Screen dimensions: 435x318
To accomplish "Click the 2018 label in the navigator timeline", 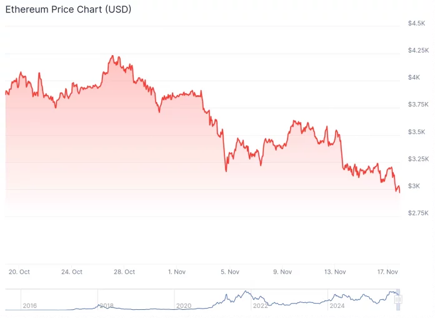I will click(106, 306).
